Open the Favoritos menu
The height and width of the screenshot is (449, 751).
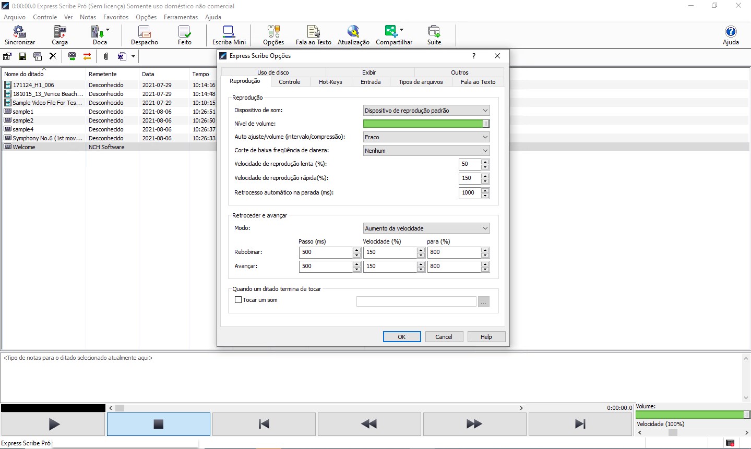tap(116, 17)
